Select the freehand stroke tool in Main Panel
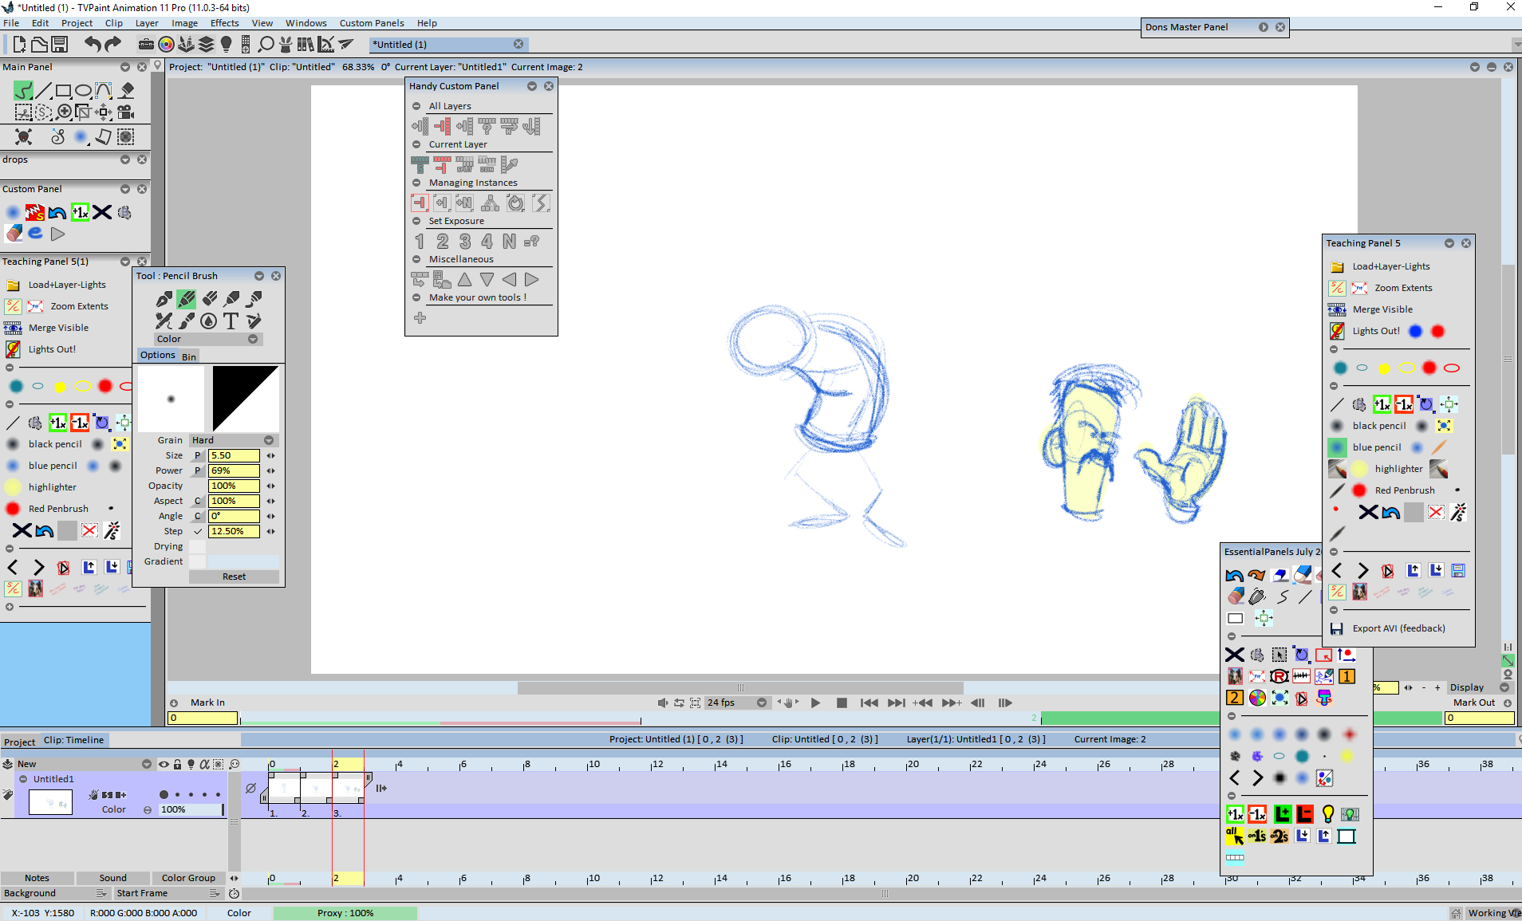This screenshot has width=1522, height=921. 23,90
